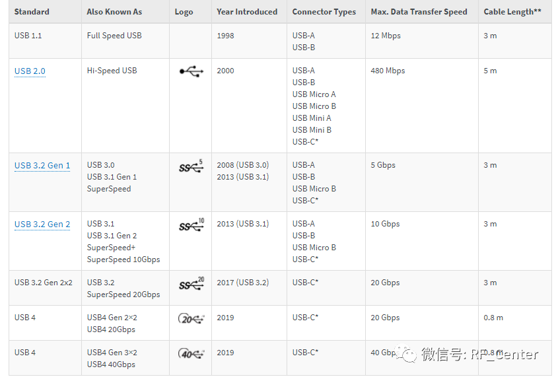Viewport: 556px width, 379px height.
Task: Click the USB4 40Gbps logo icon
Action: click(x=191, y=353)
